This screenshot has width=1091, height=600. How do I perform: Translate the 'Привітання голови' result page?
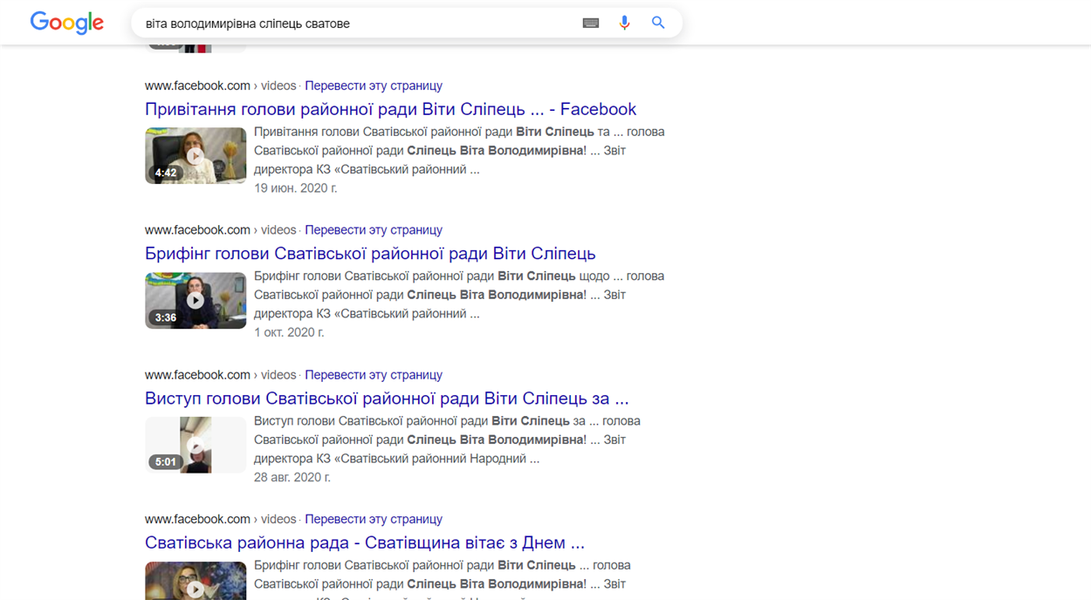click(x=374, y=85)
